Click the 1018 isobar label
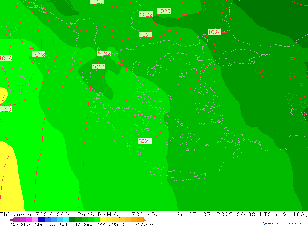Screen dimensions: 308x226 coord(38,55)
